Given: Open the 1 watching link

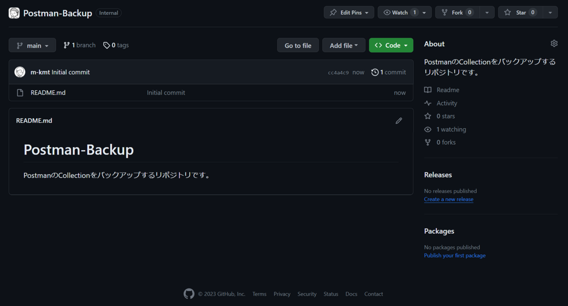Looking at the screenshot, I should pos(451,129).
